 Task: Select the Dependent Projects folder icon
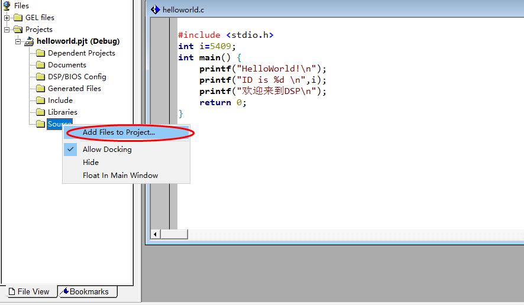40,53
